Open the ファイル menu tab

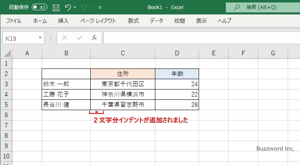click(x=14, y=21)
